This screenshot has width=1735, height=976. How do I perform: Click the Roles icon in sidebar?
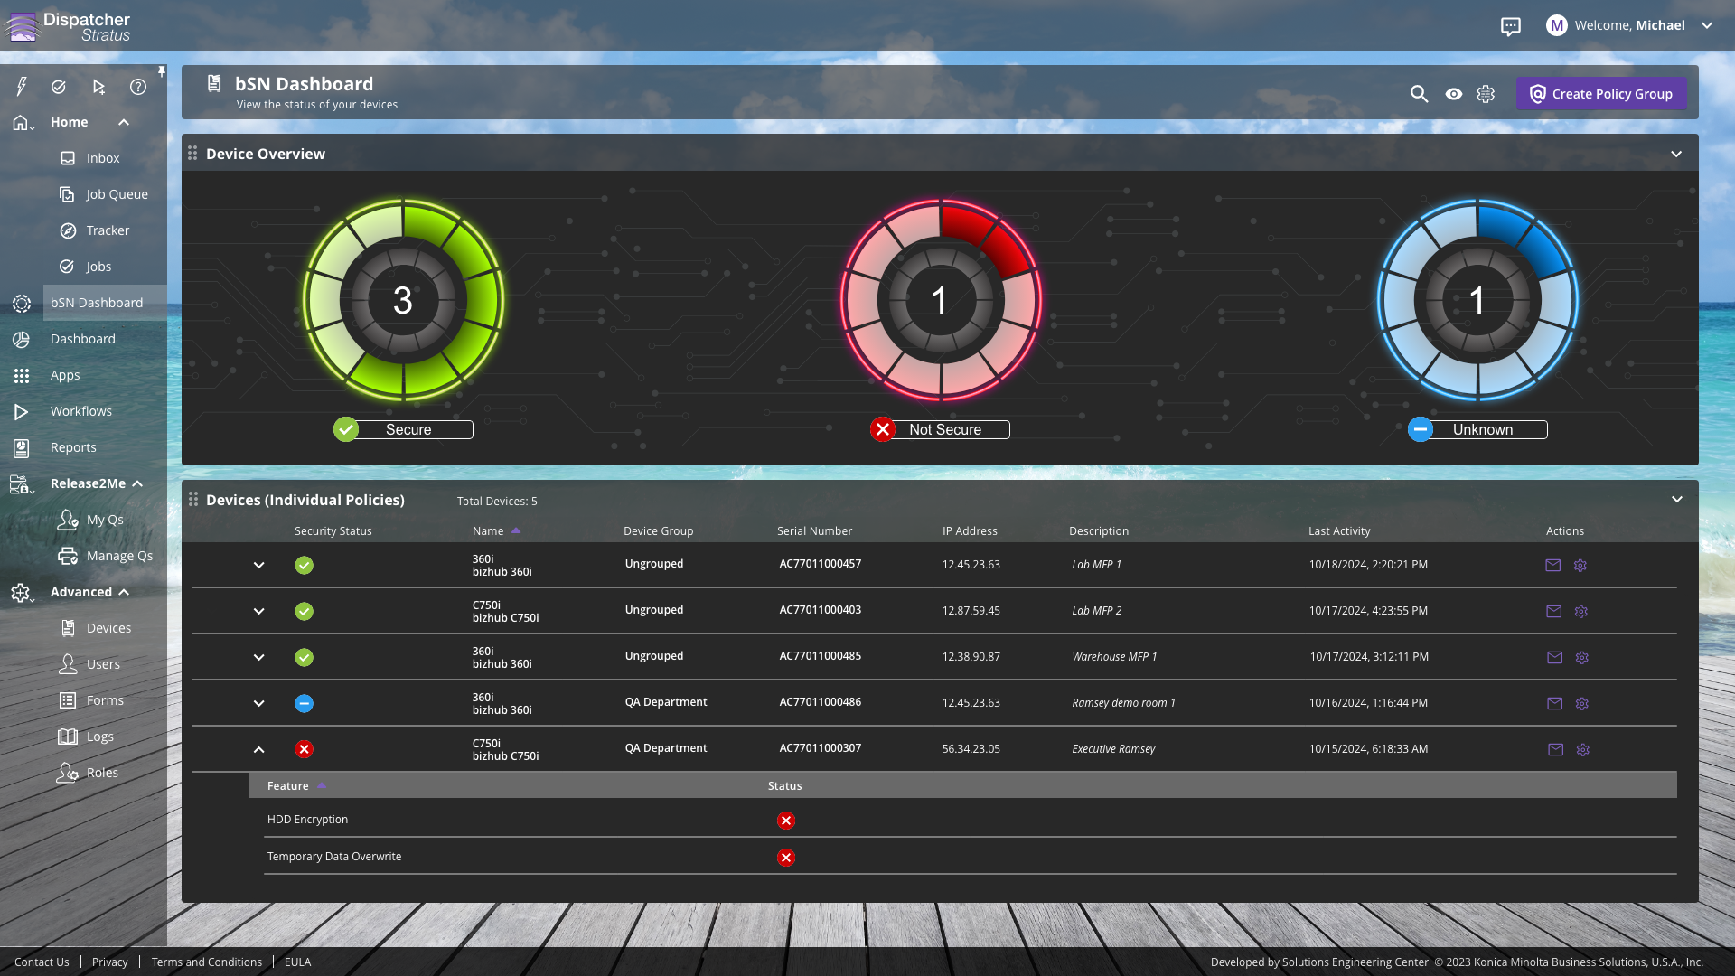click(68, 773)
